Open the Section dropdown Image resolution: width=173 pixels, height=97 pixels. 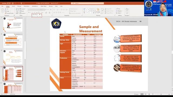tap(23, 13)
